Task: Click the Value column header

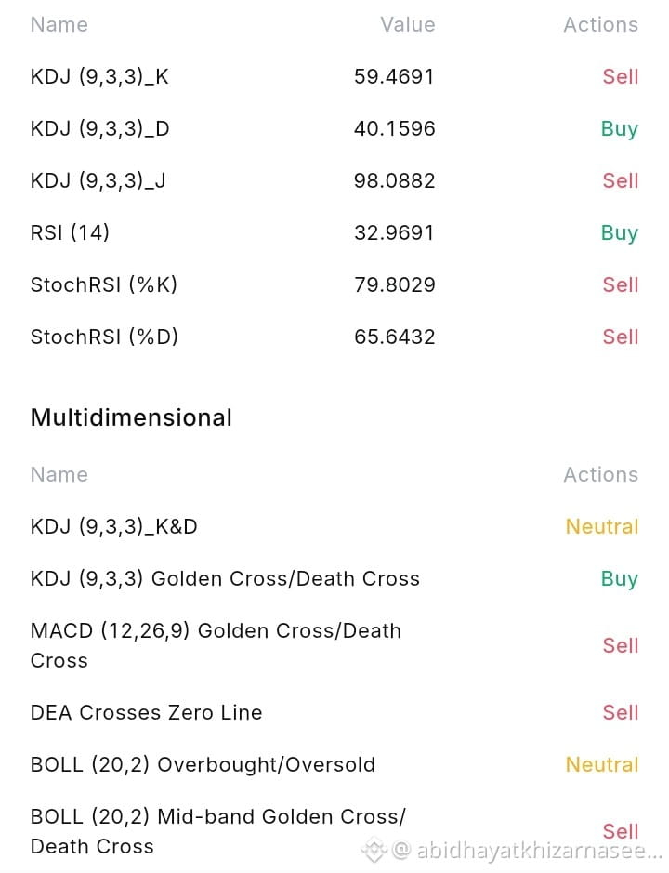Action: [x=407, y=24]
